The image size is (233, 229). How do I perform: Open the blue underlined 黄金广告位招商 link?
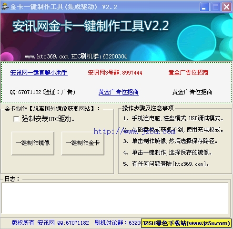[x=118, y=92]
